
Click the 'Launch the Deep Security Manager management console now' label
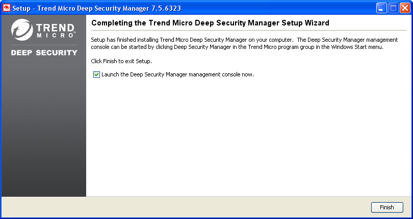coord(177,75)
